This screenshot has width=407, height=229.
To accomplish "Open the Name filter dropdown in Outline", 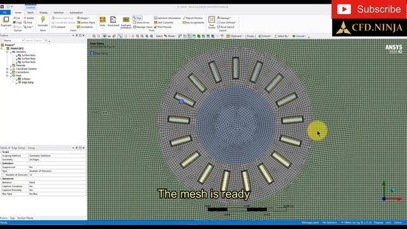I will 13,41.
